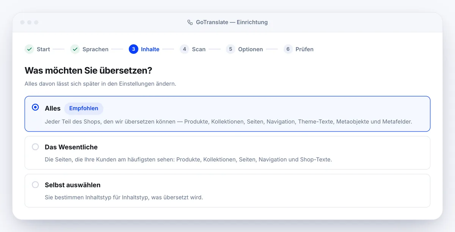Click the blue step 3 circle
Screen dimensions: 455x232
(x=133, y=49)
